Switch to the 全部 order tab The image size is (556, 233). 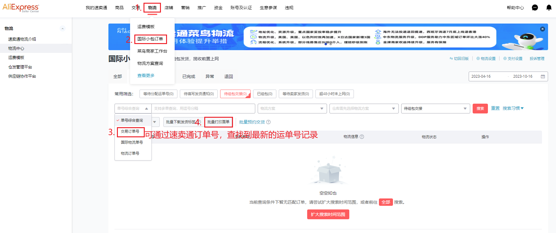[x=118, y=76]
